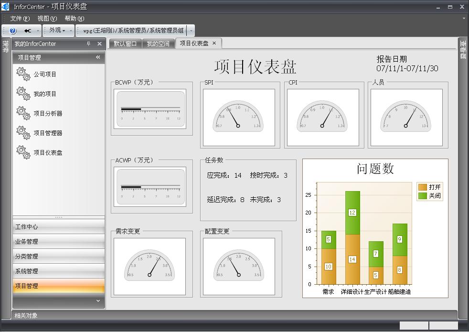The width and height of the screenshot is (469, 332).
Task: Click 详细设计 bar green segment labeled 12
Action: pos(352,213)
